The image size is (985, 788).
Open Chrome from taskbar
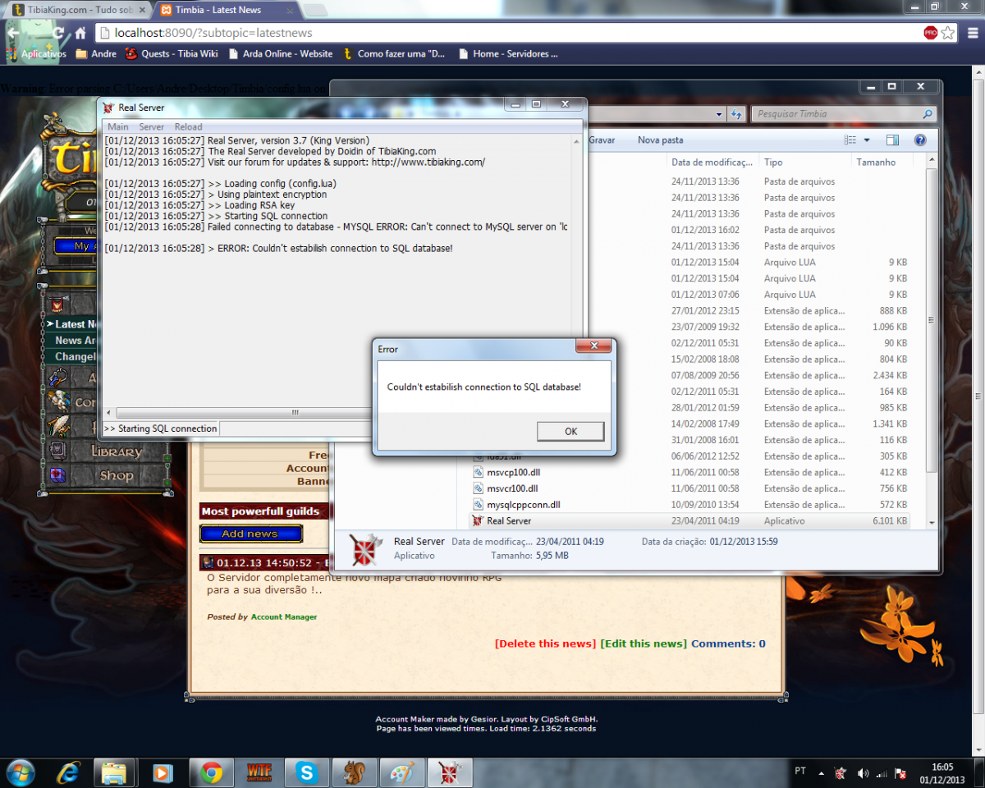(212, 772)
